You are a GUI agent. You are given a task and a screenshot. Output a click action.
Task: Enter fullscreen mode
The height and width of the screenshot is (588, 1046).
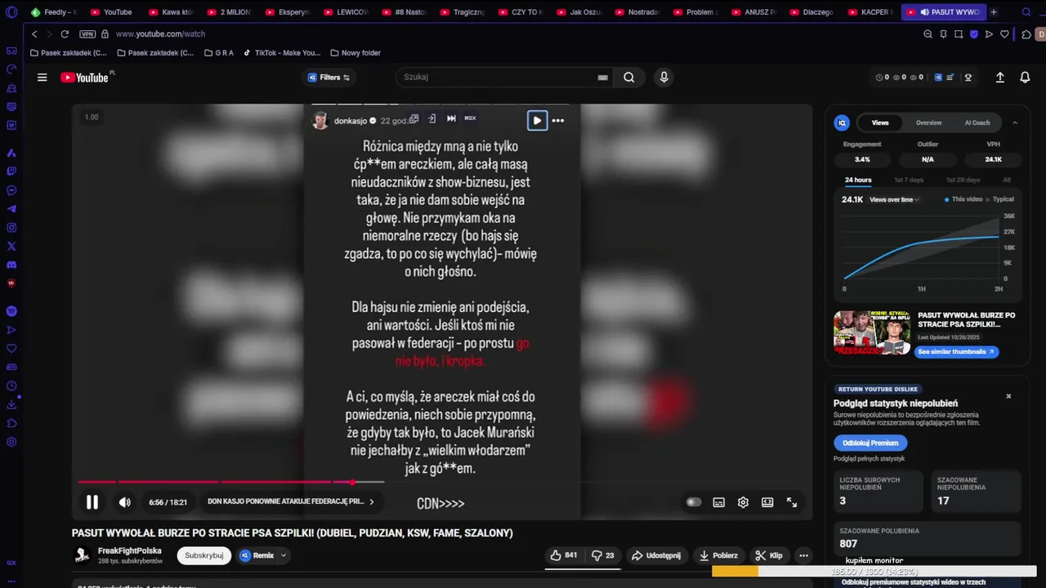792,502
